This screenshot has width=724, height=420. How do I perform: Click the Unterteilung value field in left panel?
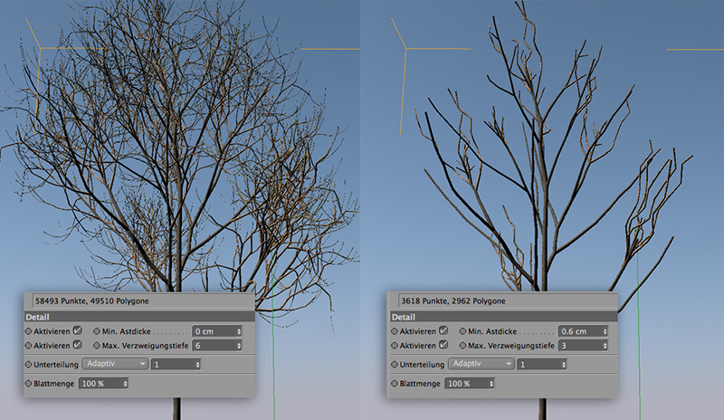coord(176,365)
